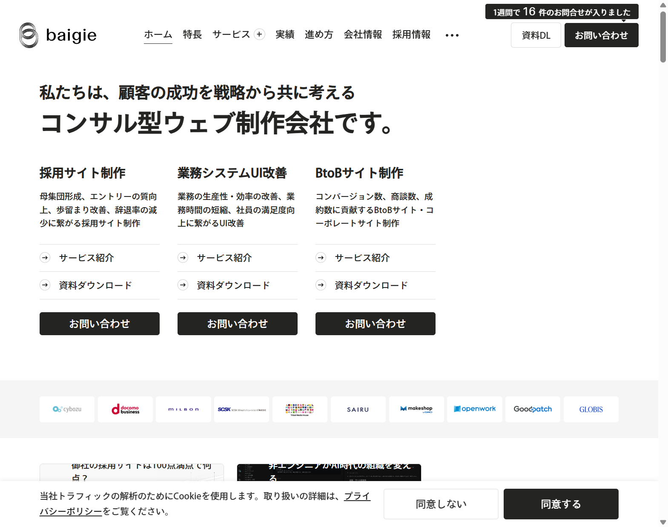Click the cybozu client logo
668x527 pixels.
click(67, 409)
